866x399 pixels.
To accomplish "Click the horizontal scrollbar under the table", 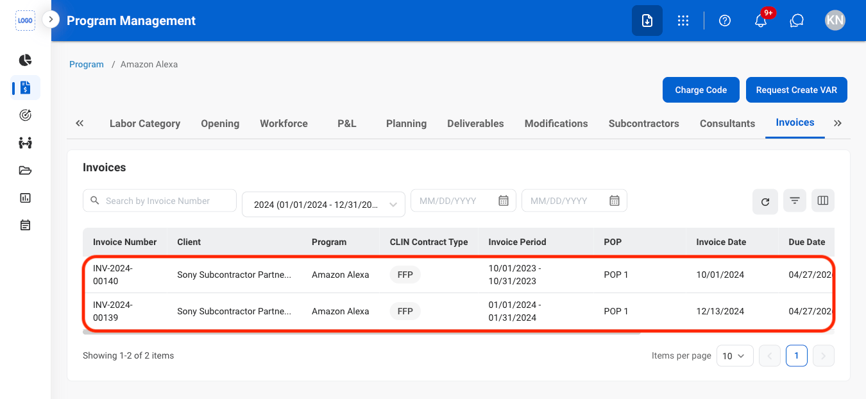I will (362, 332).
